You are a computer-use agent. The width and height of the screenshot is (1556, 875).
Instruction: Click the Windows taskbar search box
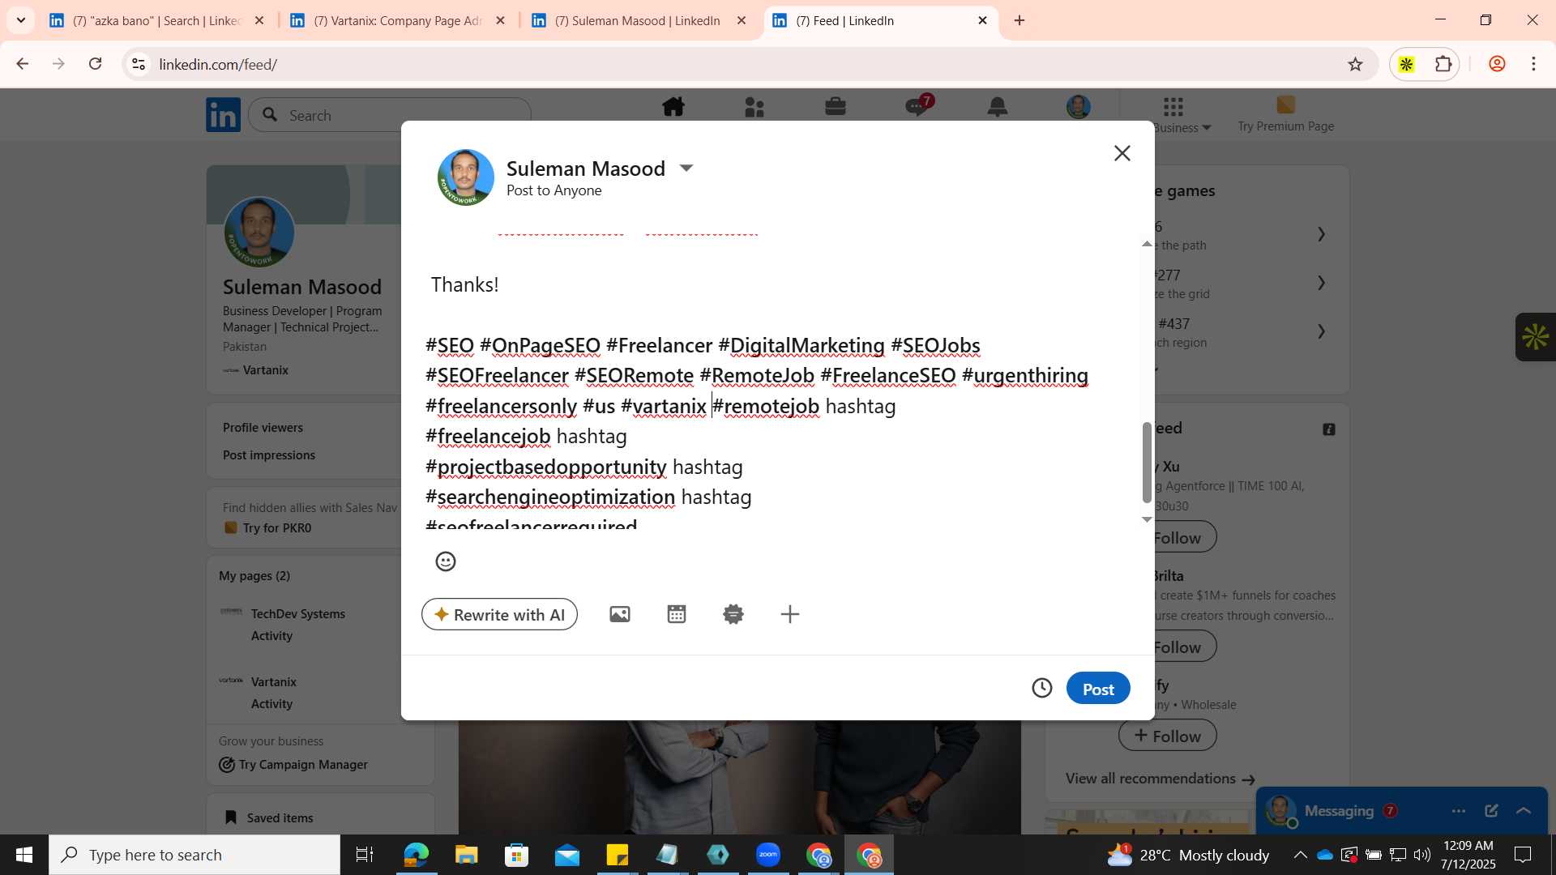[x=194, y=855]
